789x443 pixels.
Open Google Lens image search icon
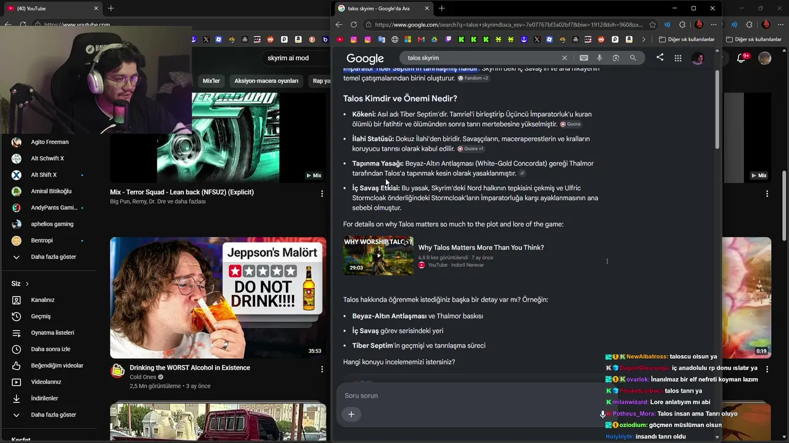[616, 58]
